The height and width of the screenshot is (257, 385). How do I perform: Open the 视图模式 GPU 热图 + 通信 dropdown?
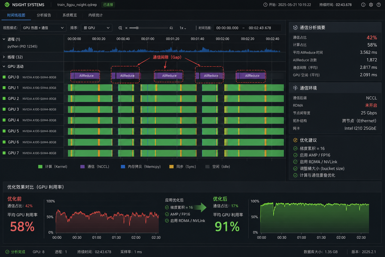(43, 28)
